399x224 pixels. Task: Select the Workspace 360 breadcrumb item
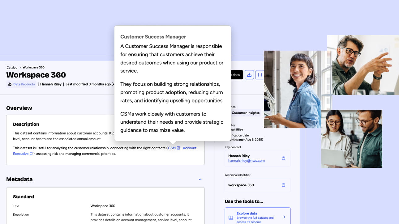[33, 67]
